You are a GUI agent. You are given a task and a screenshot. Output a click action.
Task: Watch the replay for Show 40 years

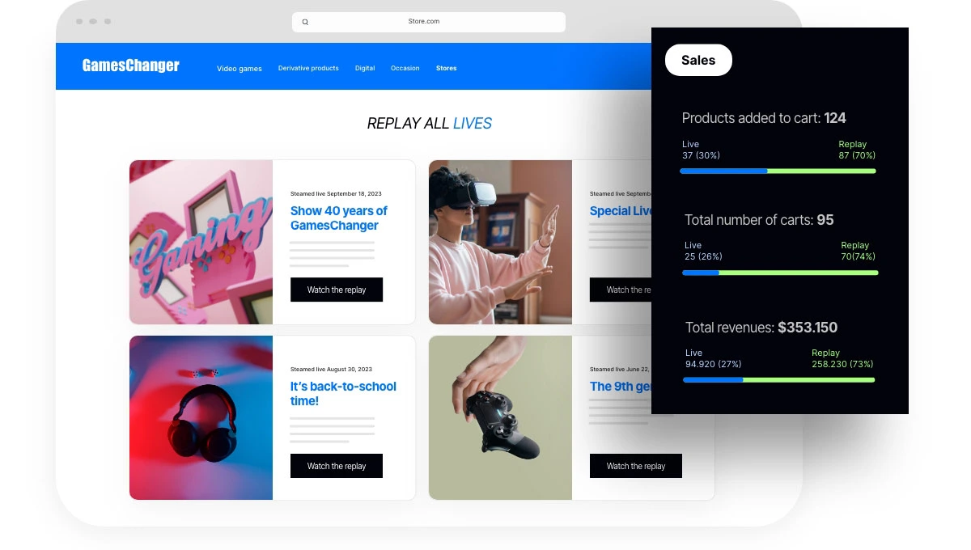tap(337, 290)
